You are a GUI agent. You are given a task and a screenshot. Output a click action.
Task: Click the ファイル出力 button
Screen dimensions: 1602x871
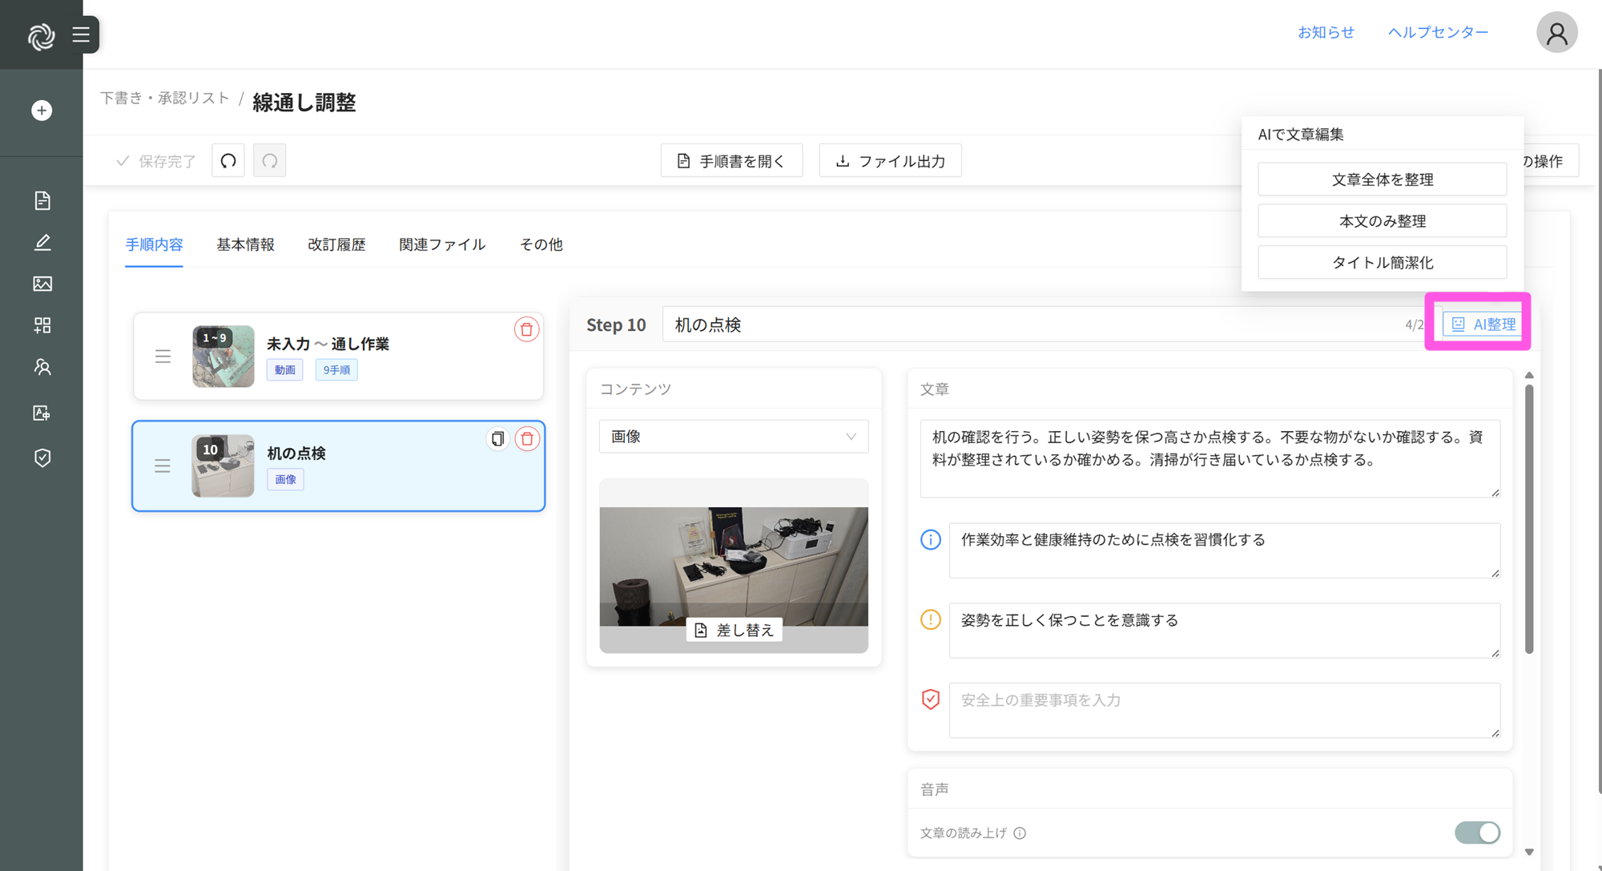tap(890, 161)
